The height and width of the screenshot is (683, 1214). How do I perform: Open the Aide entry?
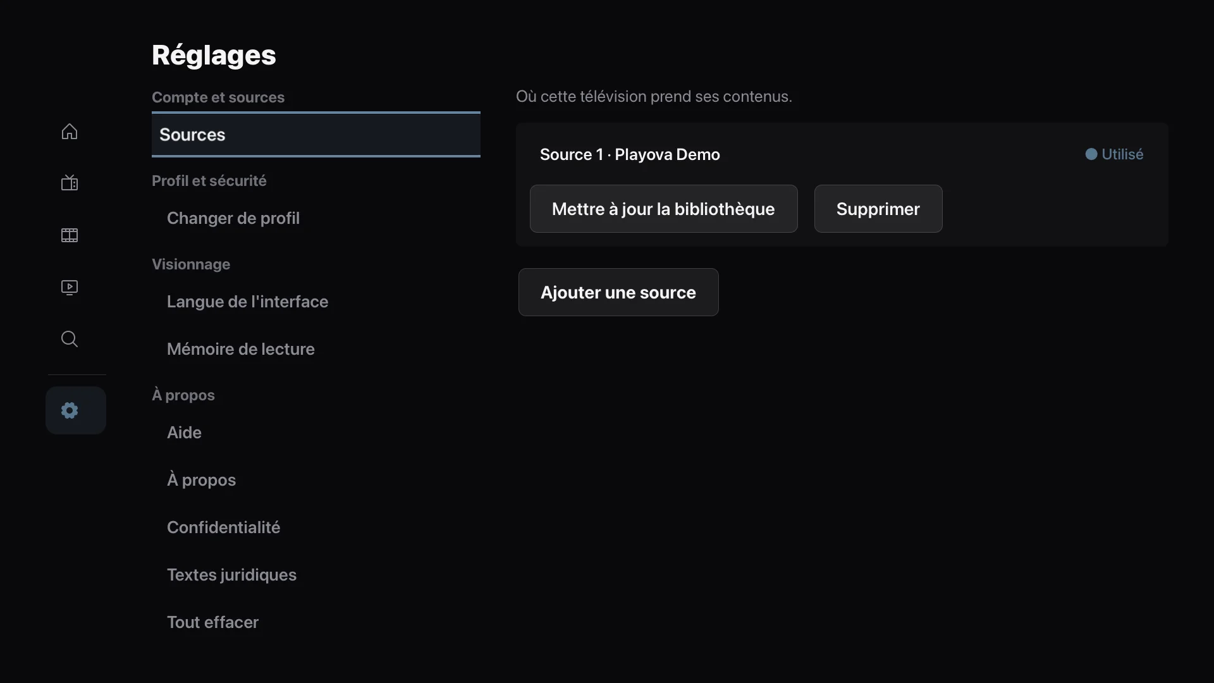(x=316, y=433)
